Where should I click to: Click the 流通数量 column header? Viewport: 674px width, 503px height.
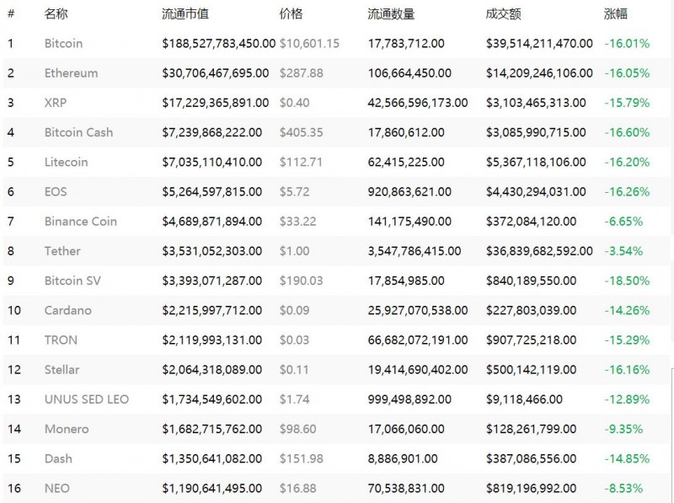(x=391, y=14)
